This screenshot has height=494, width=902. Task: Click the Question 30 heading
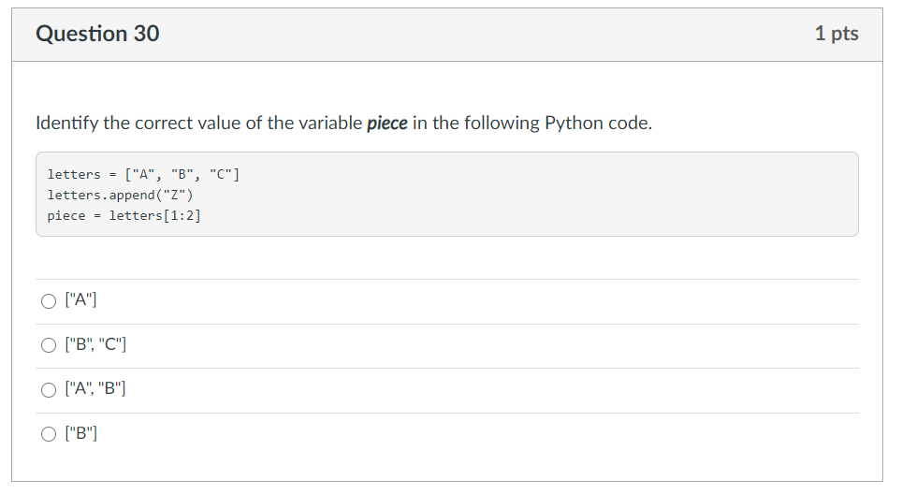[x=97, y=34]
